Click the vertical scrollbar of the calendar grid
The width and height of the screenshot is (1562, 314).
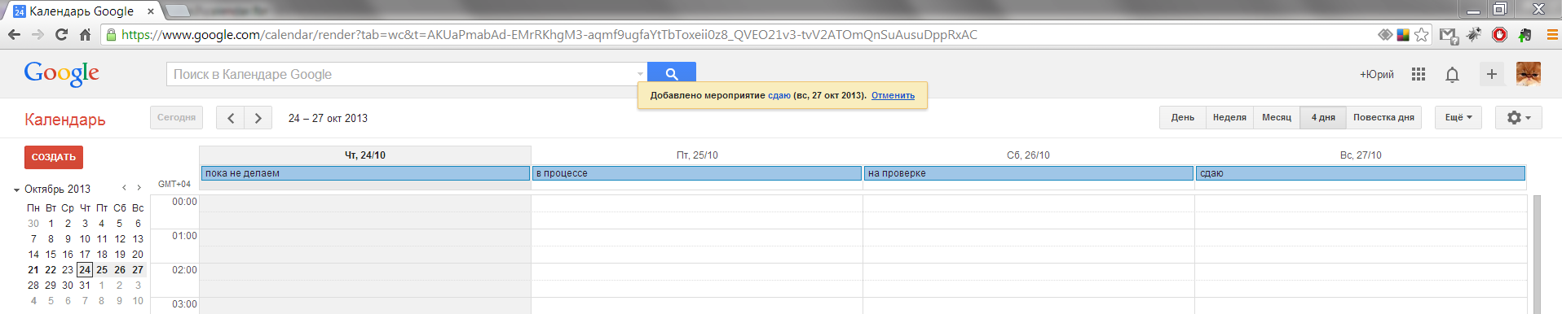(x=1538, y=254)
